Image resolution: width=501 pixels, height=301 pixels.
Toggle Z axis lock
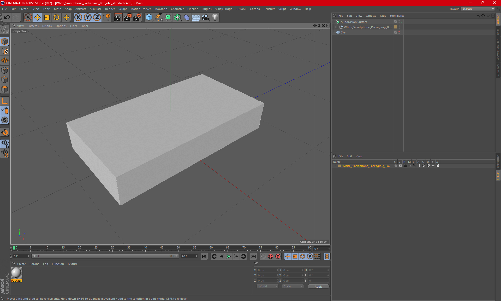click(x=97, y=18)
